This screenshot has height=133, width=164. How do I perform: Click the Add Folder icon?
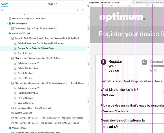coord(82,10)
